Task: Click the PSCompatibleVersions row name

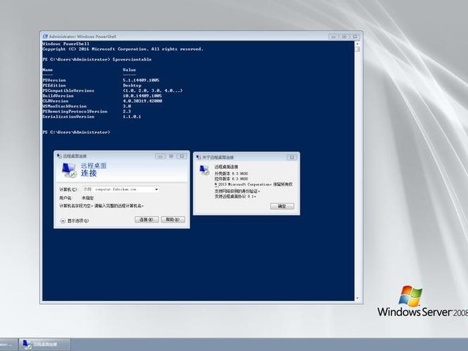Action: [68, 91]
